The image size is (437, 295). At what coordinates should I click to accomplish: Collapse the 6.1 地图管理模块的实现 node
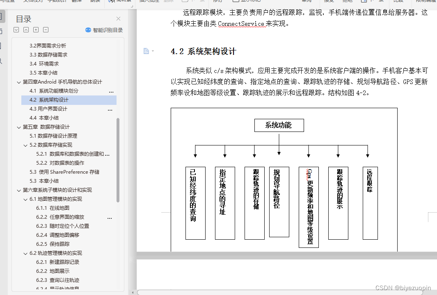(x=25, y=199)
